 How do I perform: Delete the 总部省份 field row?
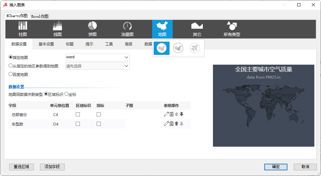pos(171,114)
